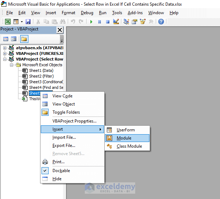The width and height of the screenshot is (220, 199).
Task: Run macro with green play icon
Action: tap(91, 22)
